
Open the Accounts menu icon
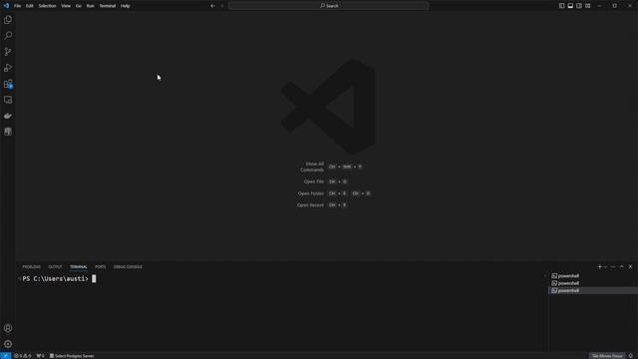[x=8, y=328]
